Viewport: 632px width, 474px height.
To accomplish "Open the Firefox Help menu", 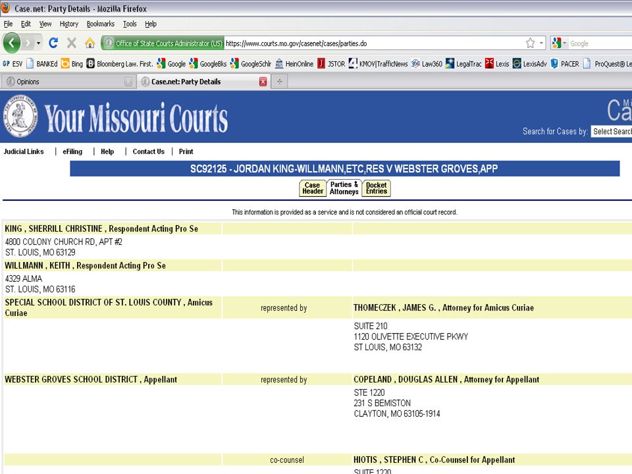I will pyautogui.click(x=151, y=24).
